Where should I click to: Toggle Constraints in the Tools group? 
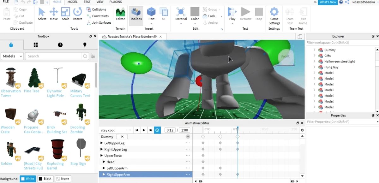coord(98,16)
